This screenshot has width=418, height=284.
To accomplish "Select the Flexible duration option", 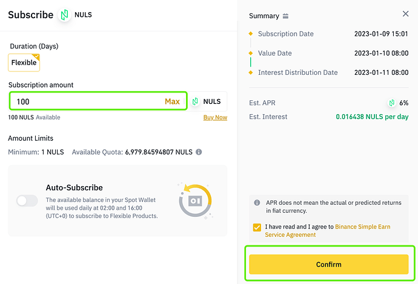I will [x=24, y=62].
